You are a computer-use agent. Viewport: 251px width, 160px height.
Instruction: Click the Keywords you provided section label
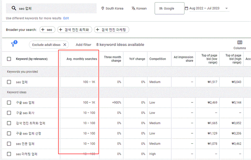(22, 72)
